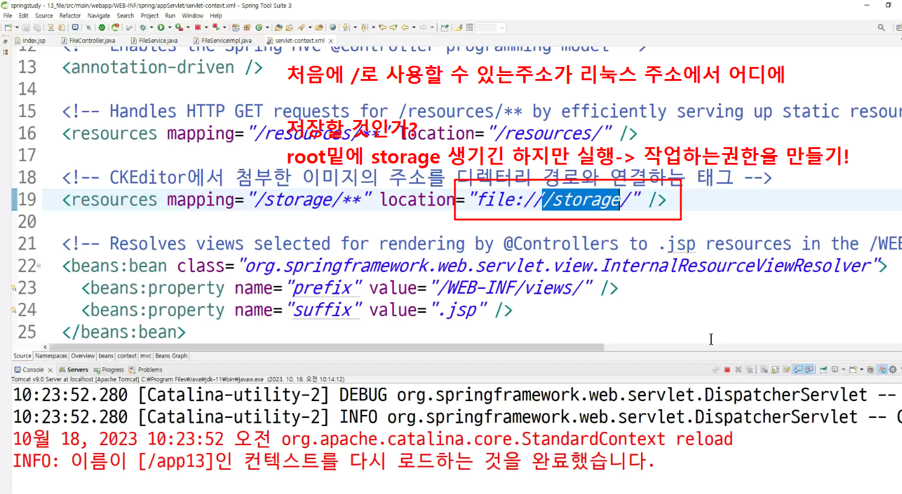
Task: Open the dropdown next to the New icon
Action: coord(17,27)
